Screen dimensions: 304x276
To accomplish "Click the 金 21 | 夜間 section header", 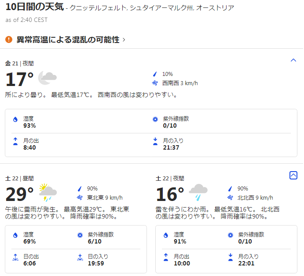I will click(19, 64).
